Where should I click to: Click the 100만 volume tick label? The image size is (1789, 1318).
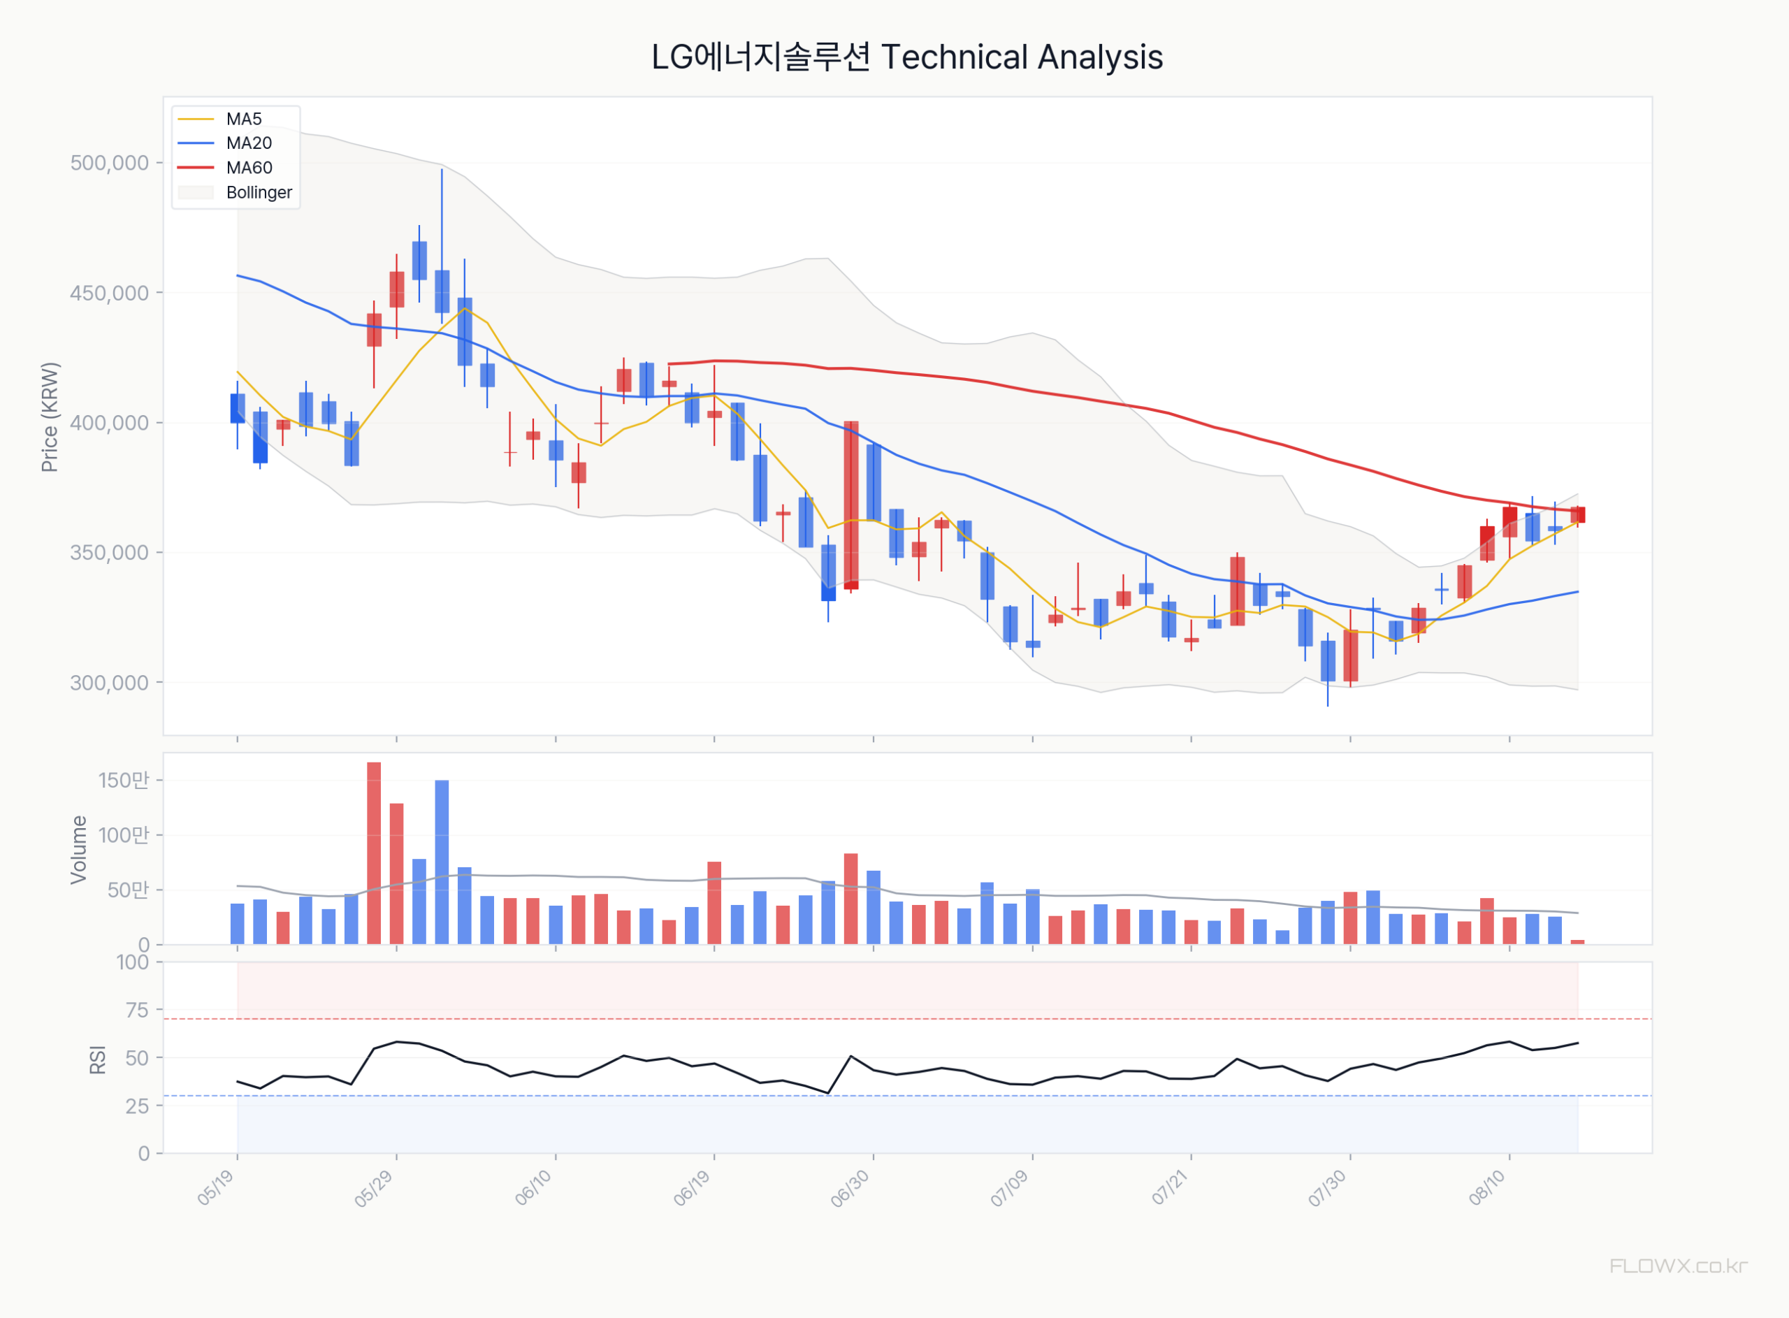(x=124, y=835)
